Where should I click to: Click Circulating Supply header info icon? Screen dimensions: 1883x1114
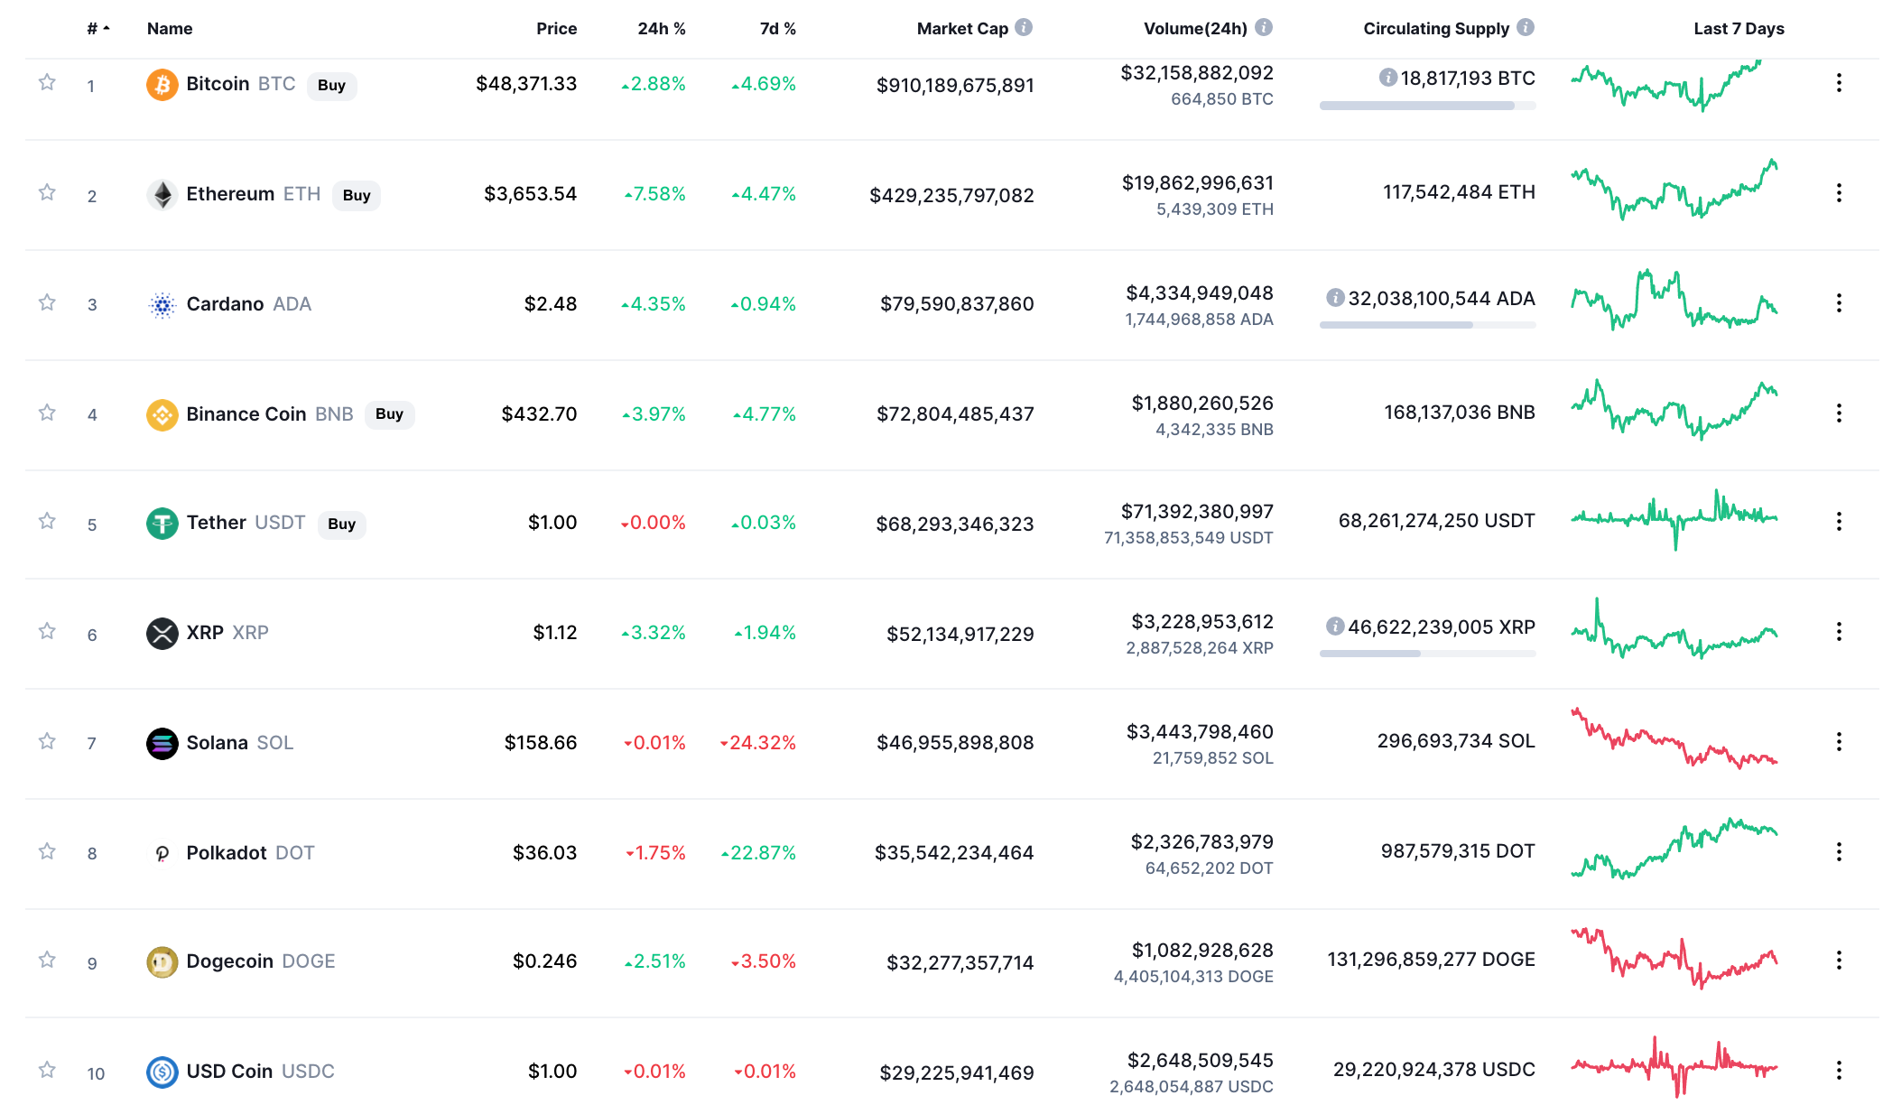(x=1526, y=28)
